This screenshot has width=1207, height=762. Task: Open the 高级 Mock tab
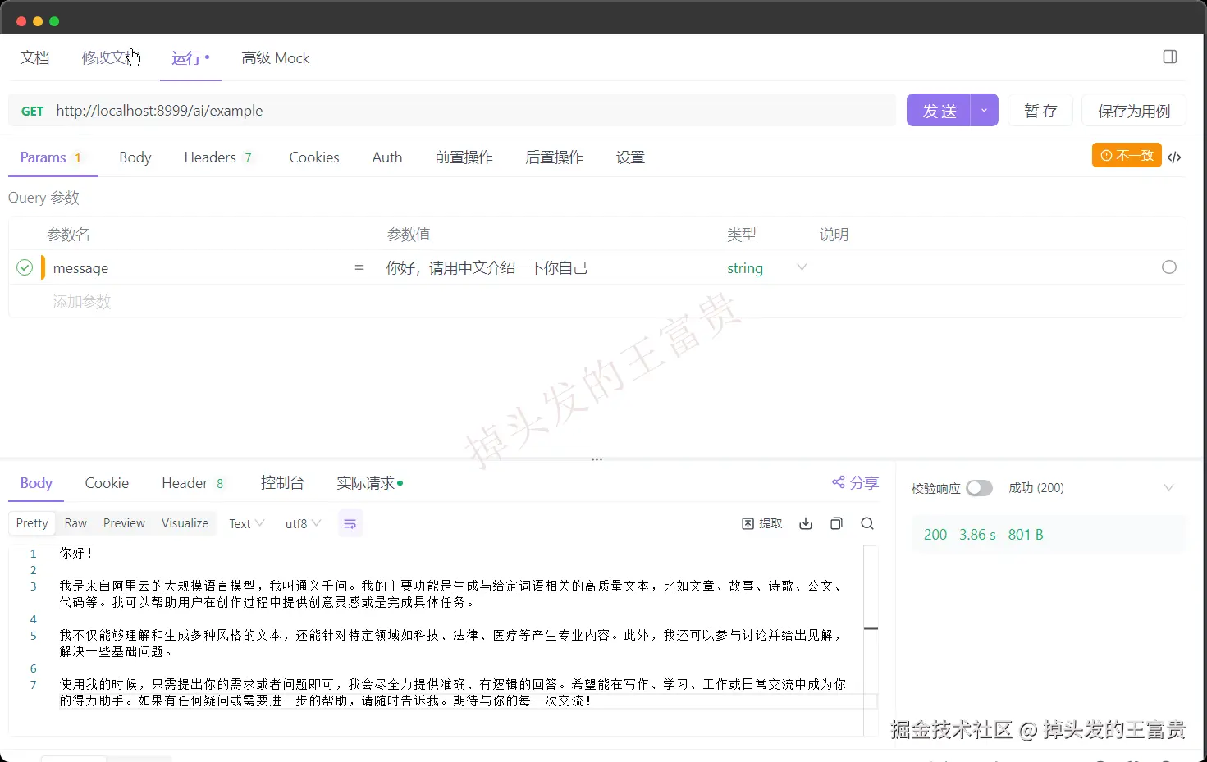coord(276,57)
